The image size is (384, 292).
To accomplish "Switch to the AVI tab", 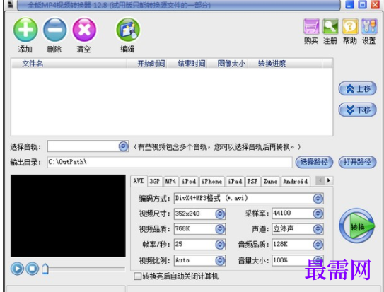I will [x=139, y=181].
